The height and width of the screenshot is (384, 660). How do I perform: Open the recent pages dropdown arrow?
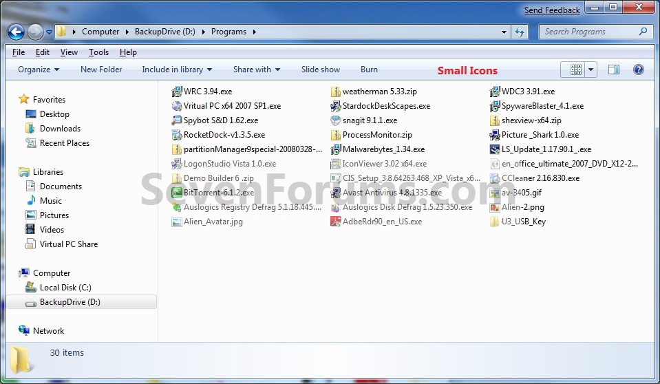(x=49, y=32)
